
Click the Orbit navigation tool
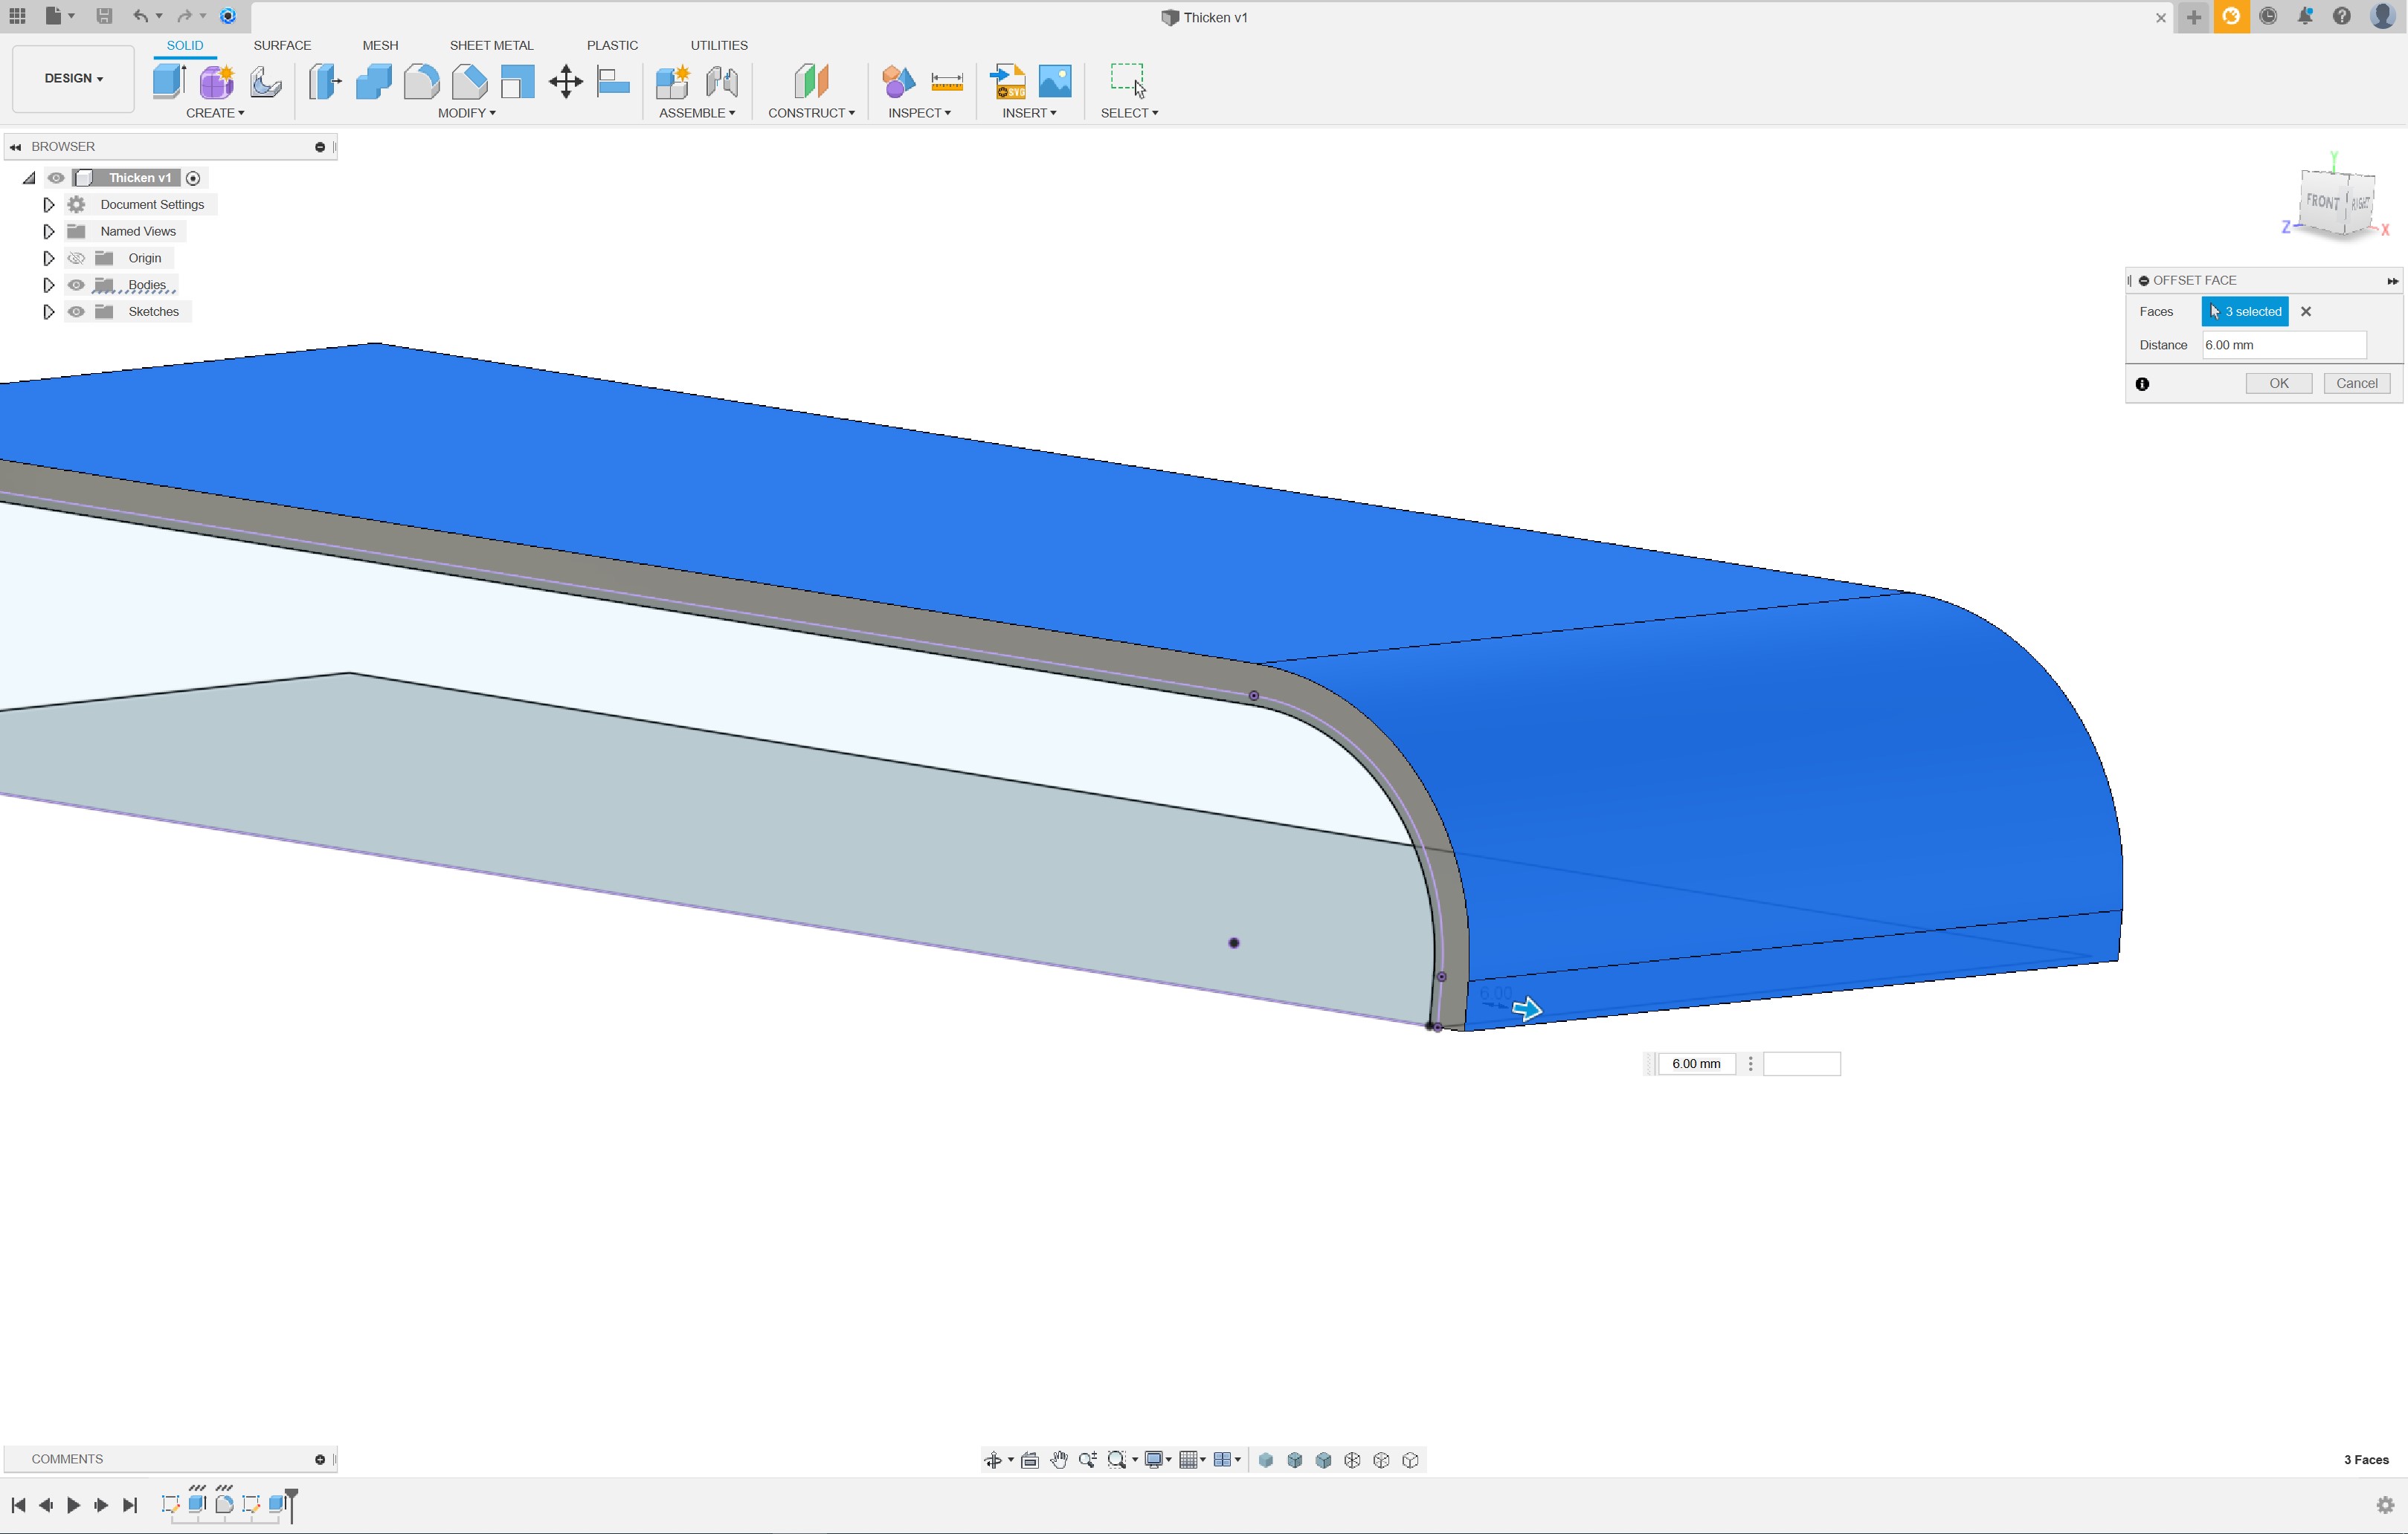point(993,1460)
